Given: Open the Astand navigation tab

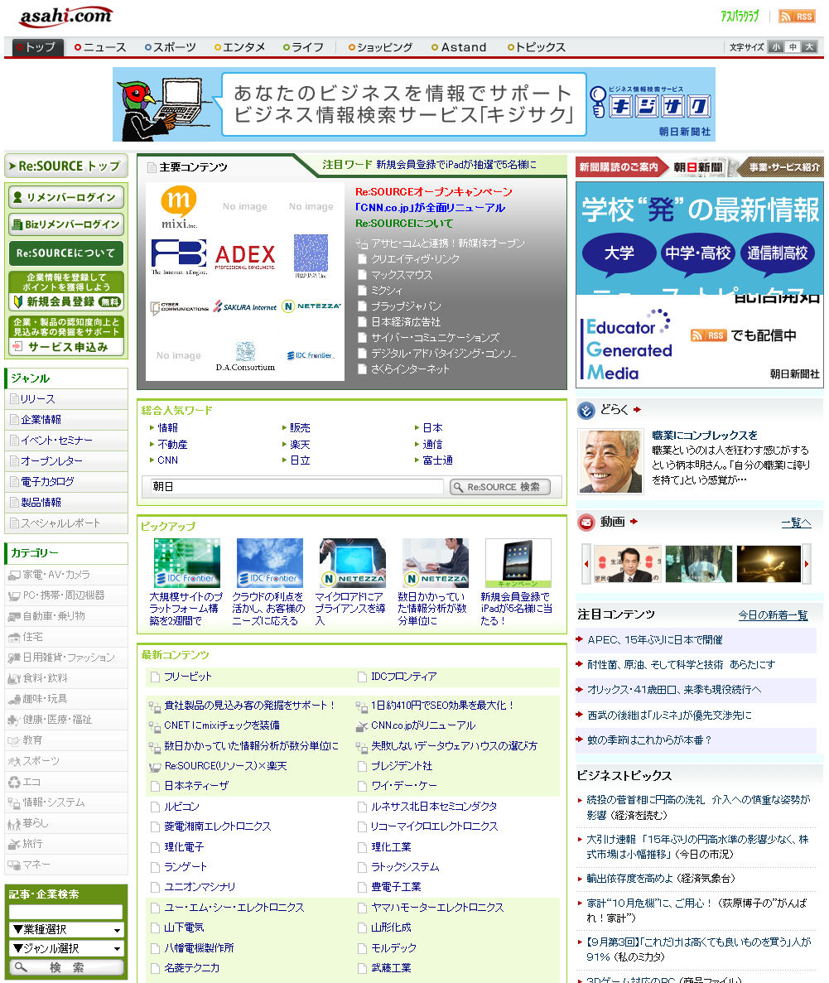Looking at the screenshot, I should (459, 47).
